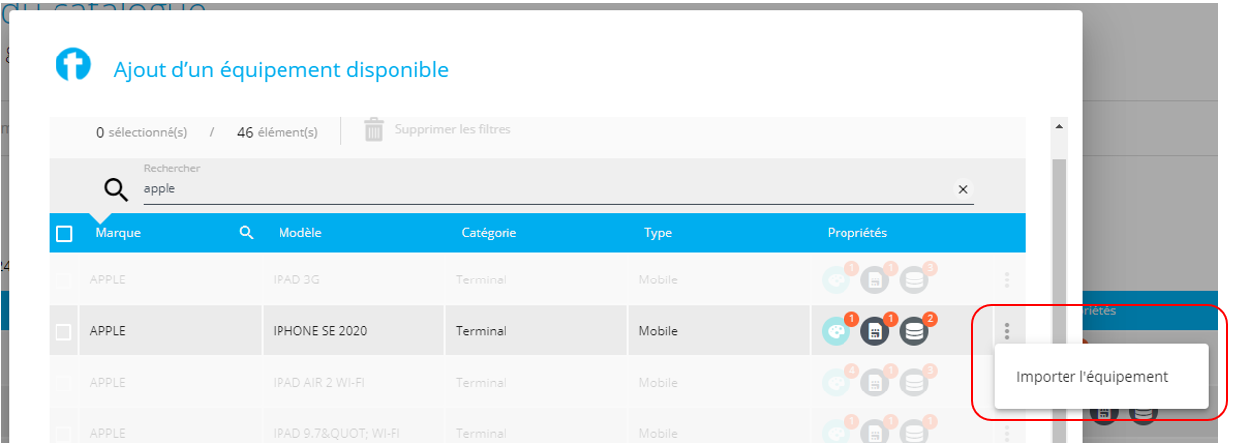The image size is (1238, 447).
Task: Click the Supprimer les filtres link
Action: pos(453,129)
